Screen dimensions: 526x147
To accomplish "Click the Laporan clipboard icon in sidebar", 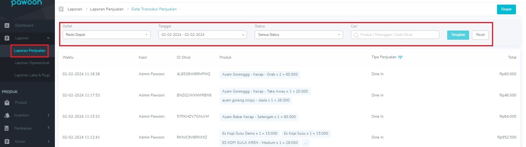I will [x=7, y=38].
